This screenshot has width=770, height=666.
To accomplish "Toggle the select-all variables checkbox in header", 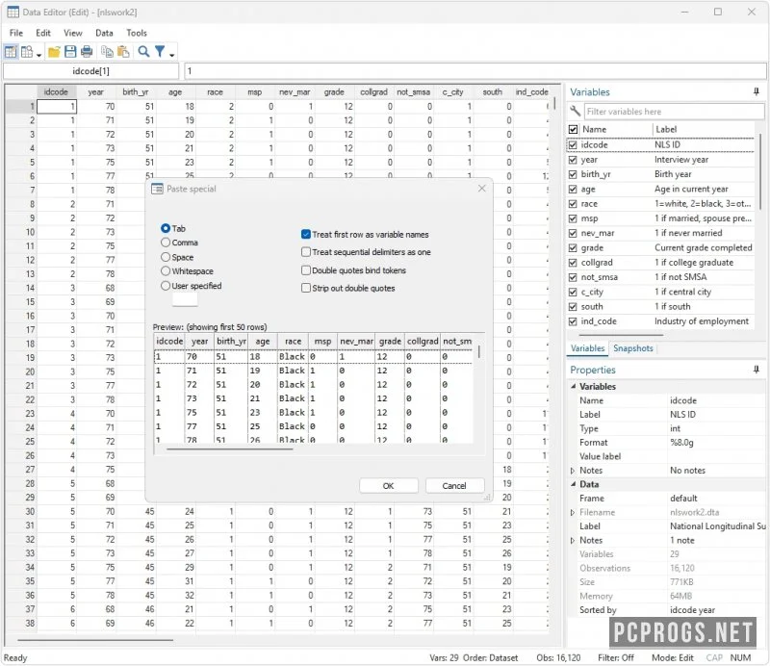I will pyautogui.click(x=573, y=130).
